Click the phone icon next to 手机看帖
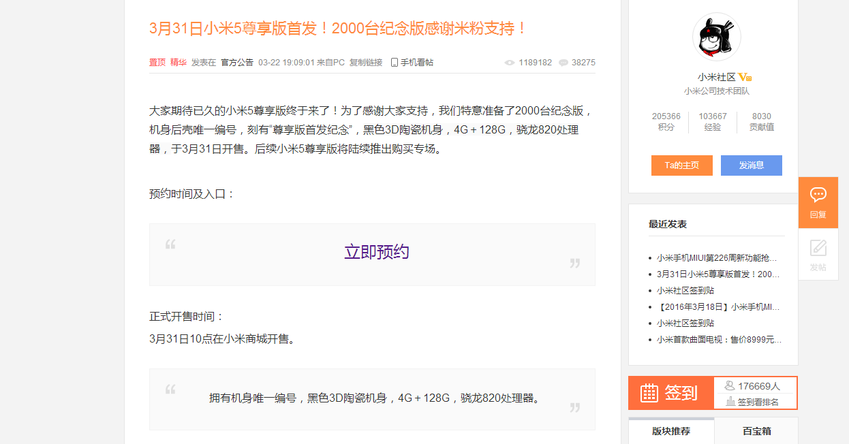The height and width of the screenshot is (444, 849). pyautogui.click(x=394, y=62)
